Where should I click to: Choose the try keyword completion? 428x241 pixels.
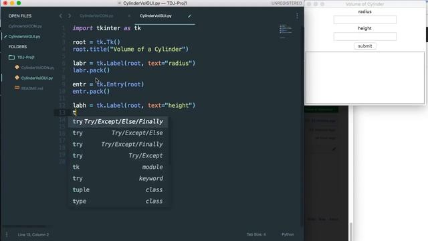118,179
